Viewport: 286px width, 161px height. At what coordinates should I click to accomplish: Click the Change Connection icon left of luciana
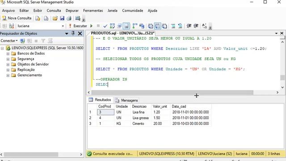point(12,26)
